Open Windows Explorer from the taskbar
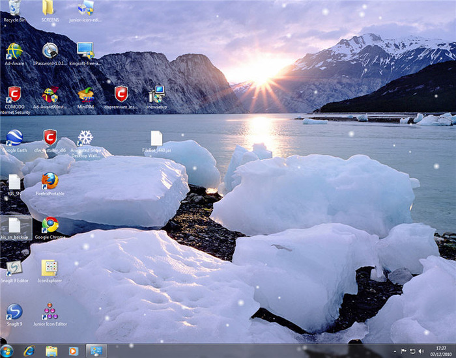The height and width of the screenshot is (358, 456). tap(51, 351)
